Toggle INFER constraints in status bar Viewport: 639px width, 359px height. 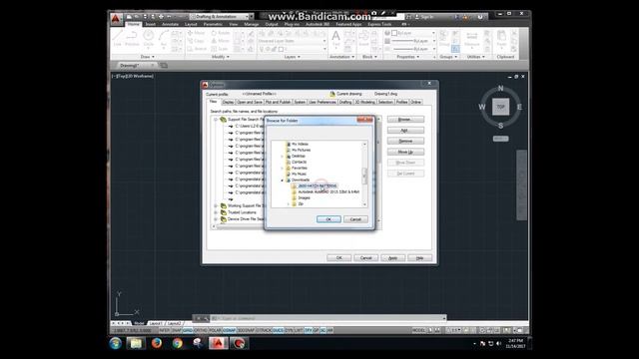click(165, 330)
